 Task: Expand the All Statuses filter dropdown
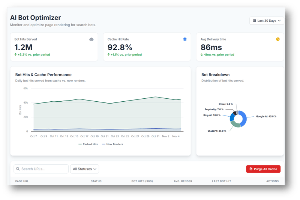84,169
